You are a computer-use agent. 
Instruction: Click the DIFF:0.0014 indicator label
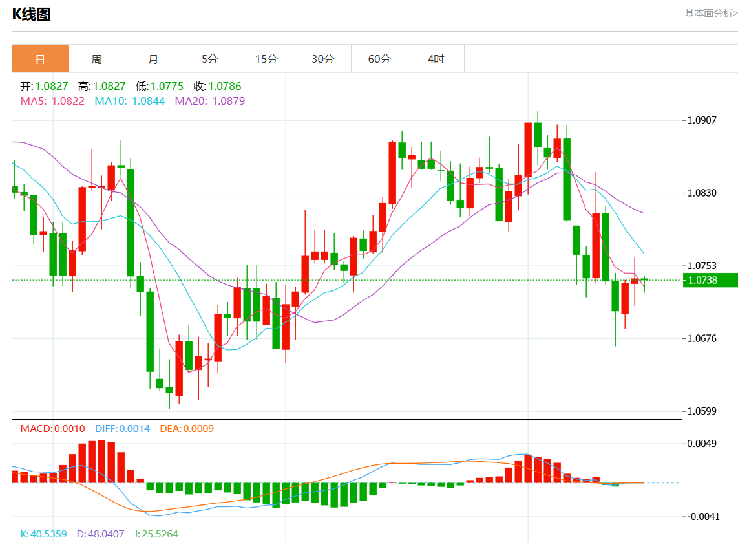tap(122, 429)
